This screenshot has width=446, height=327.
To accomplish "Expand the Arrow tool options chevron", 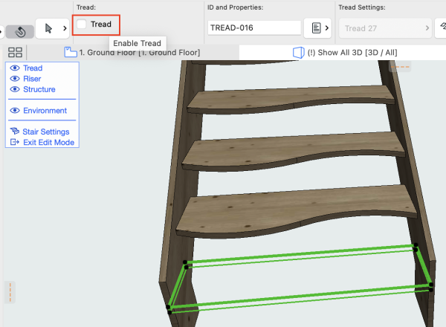I will [x=64, y=28].
